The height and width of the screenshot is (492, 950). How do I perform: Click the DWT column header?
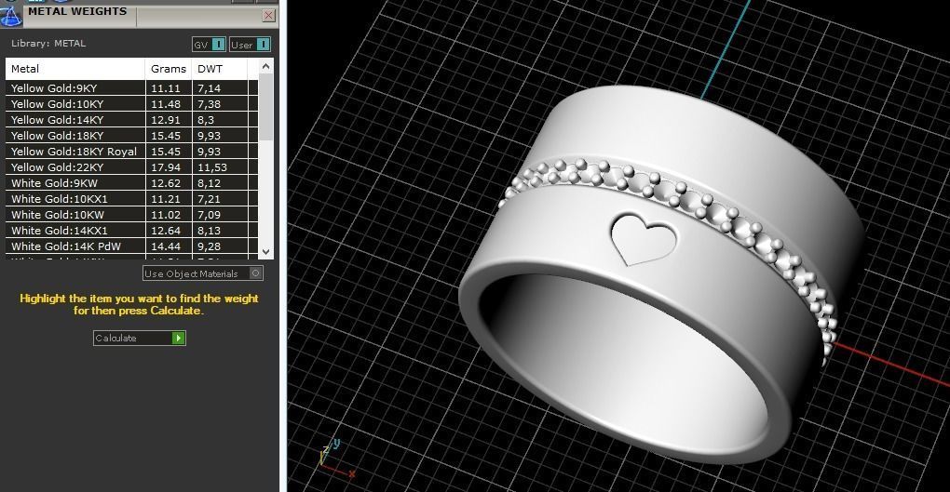pyautogui.click(x=219, y=69)
